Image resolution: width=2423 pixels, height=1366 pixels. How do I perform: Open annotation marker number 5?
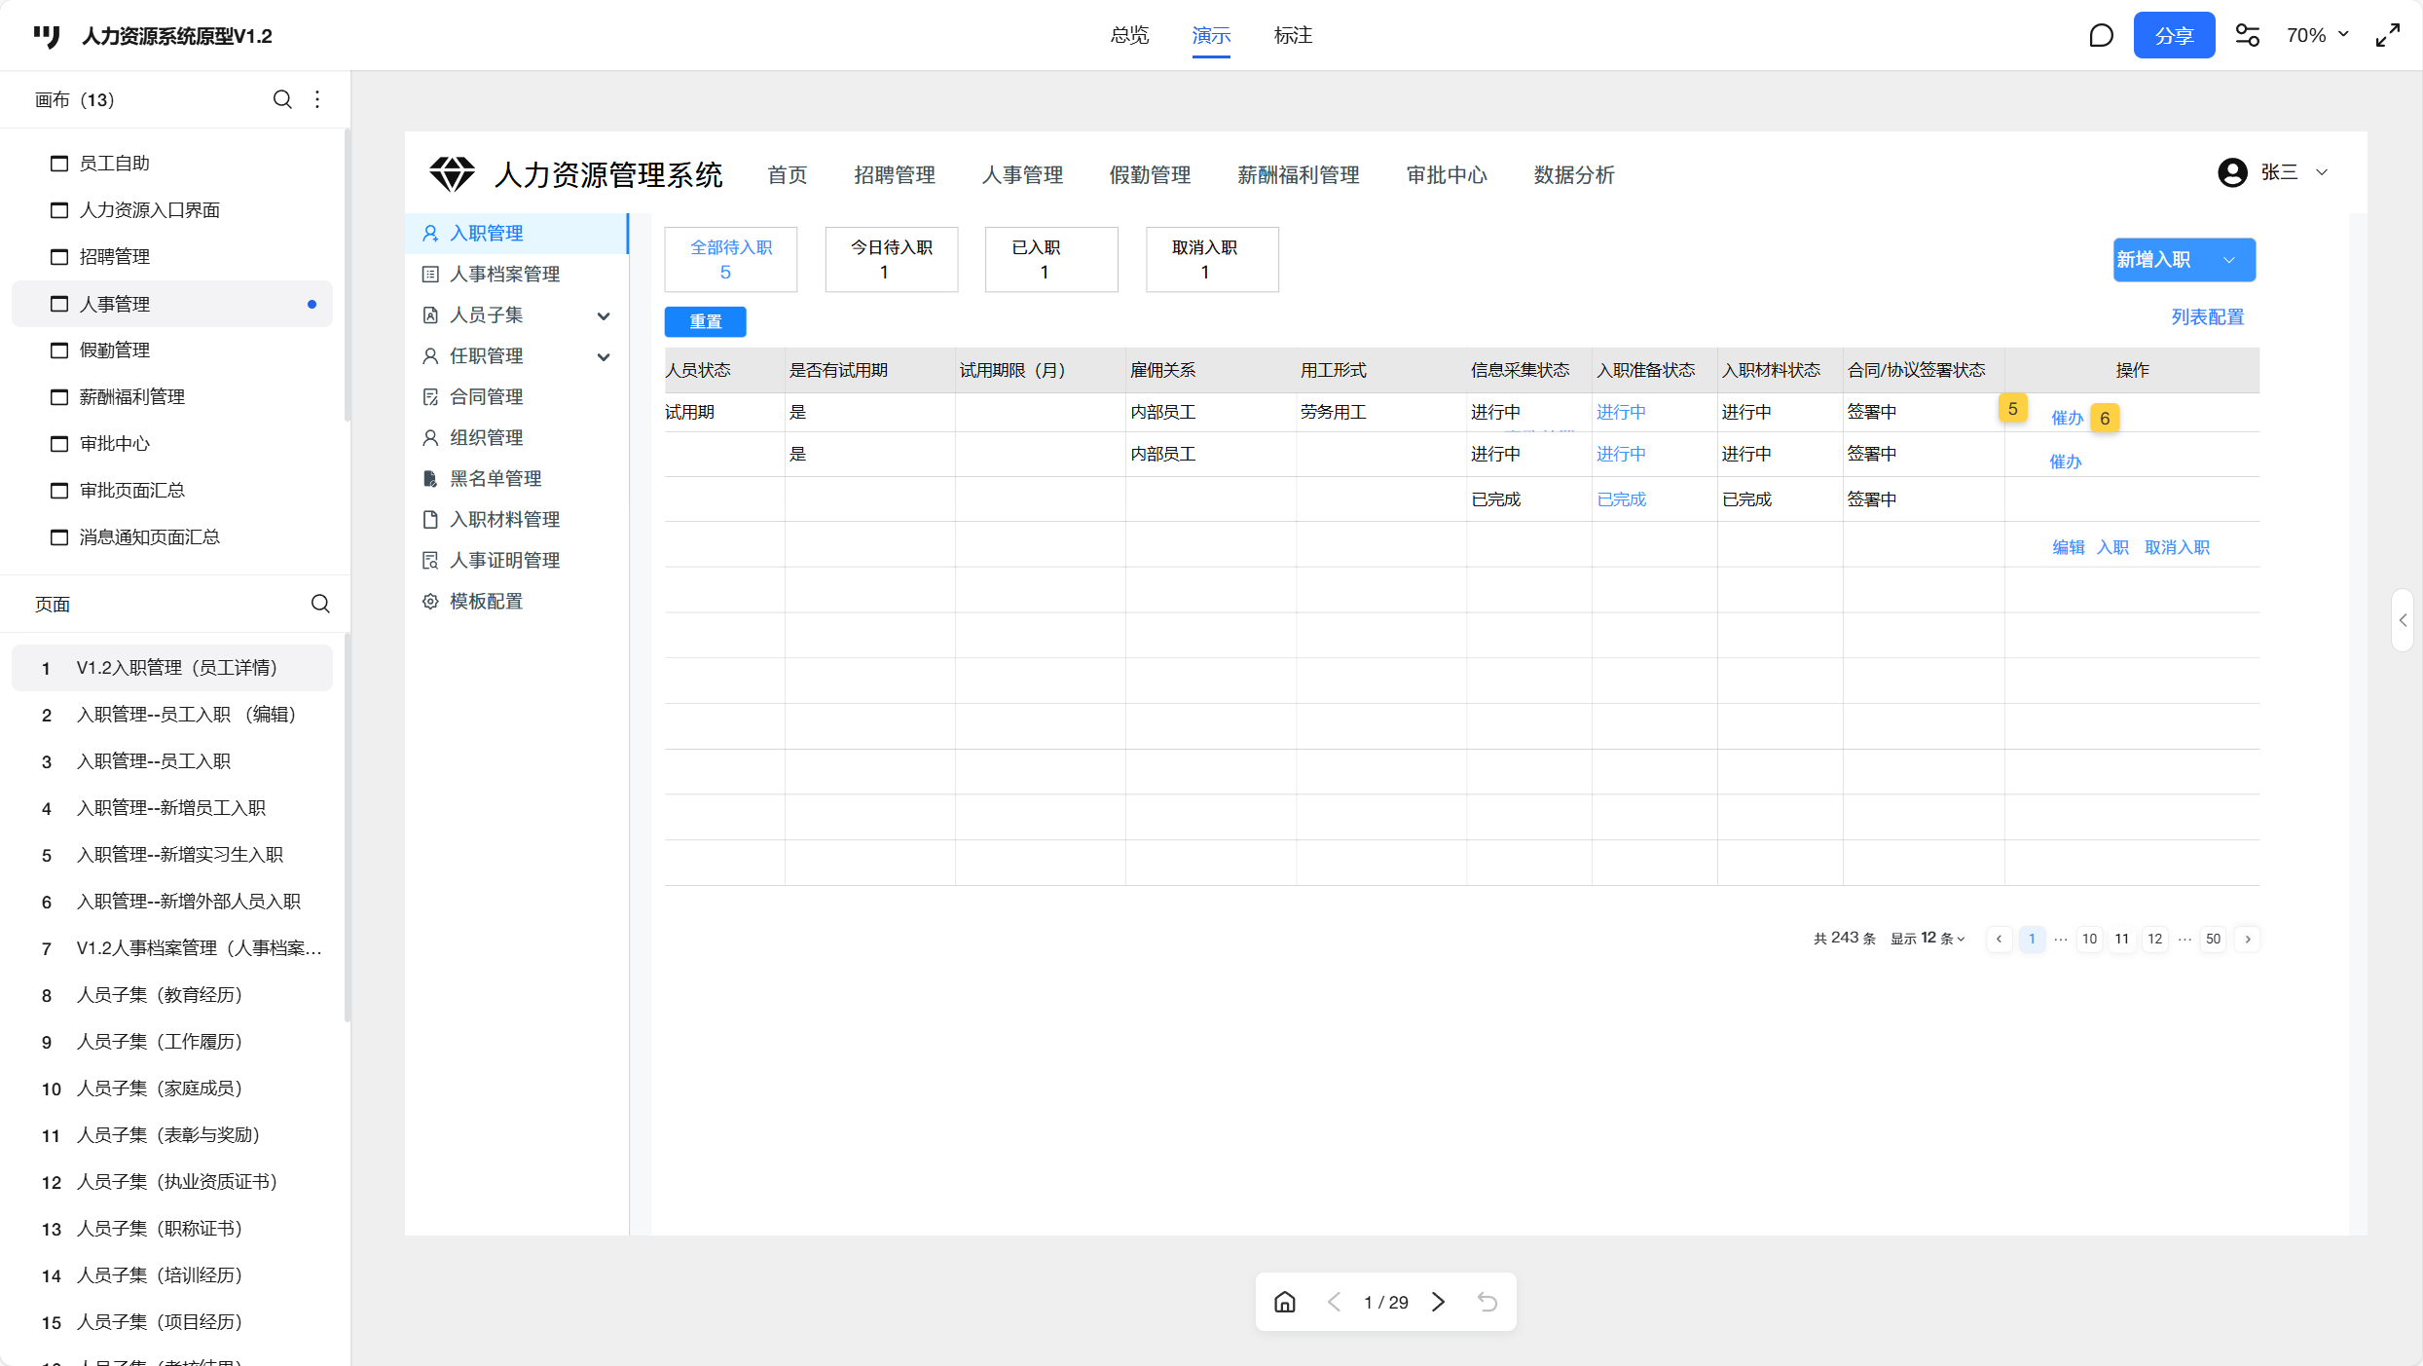pyautogui.click(x=2012, y=409)
